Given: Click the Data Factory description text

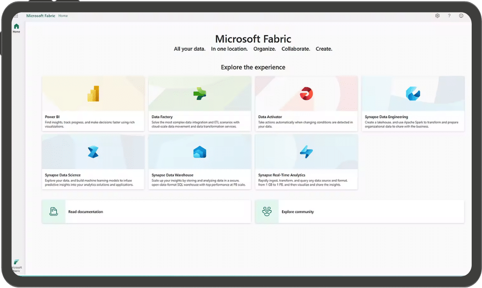Looking at the screenshot, I should pos(196,124).
